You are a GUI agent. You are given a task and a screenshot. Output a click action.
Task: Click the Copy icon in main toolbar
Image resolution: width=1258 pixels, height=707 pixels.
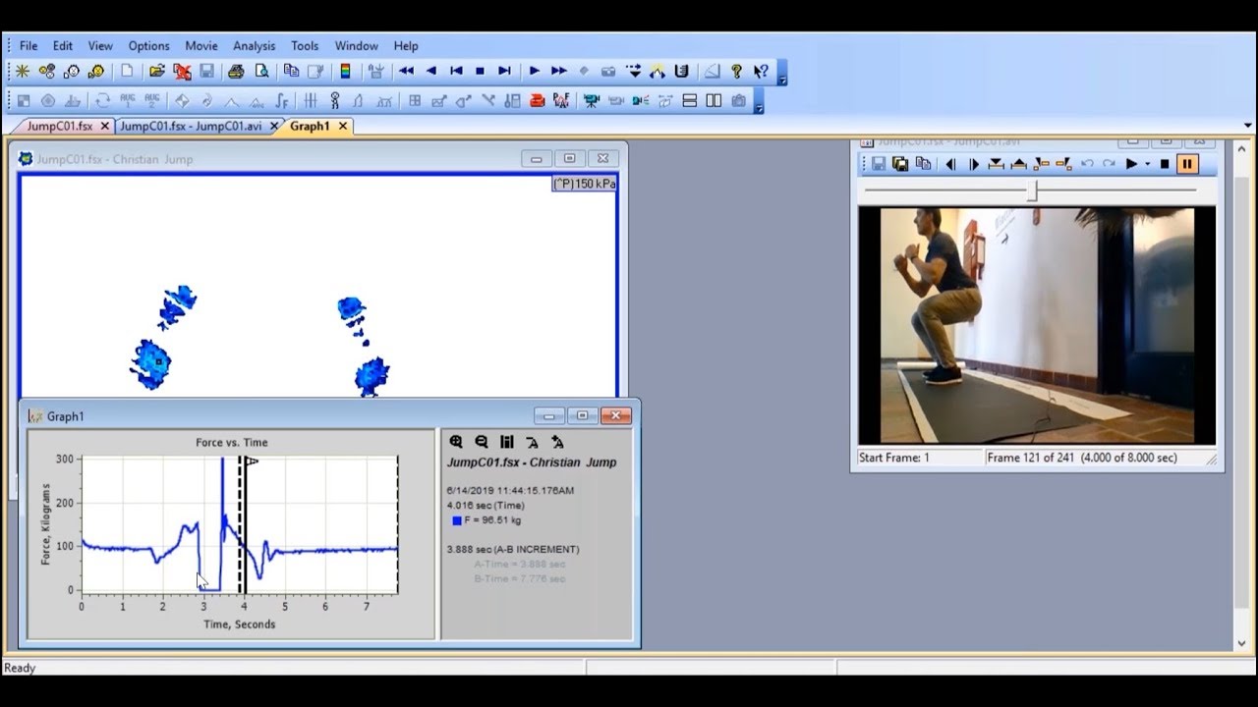[291, 71]
